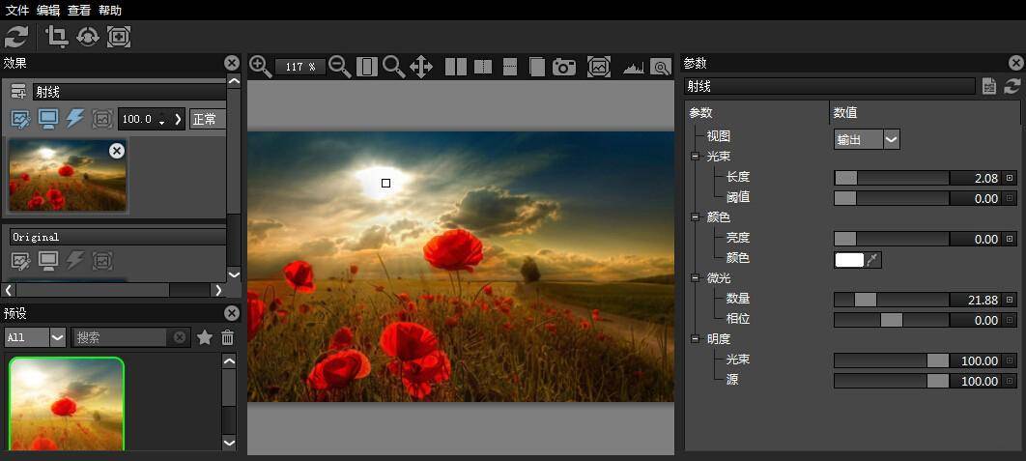Image resolution: width=1026 pixels, height=461 pixels.
Task: Toggle the lightning bolt on 射线 effect
Action: (74, 119)
